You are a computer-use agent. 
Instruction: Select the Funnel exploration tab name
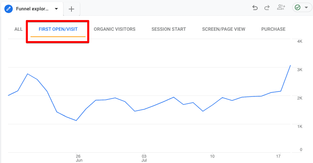pyautogui.click(x=32, y=9)
